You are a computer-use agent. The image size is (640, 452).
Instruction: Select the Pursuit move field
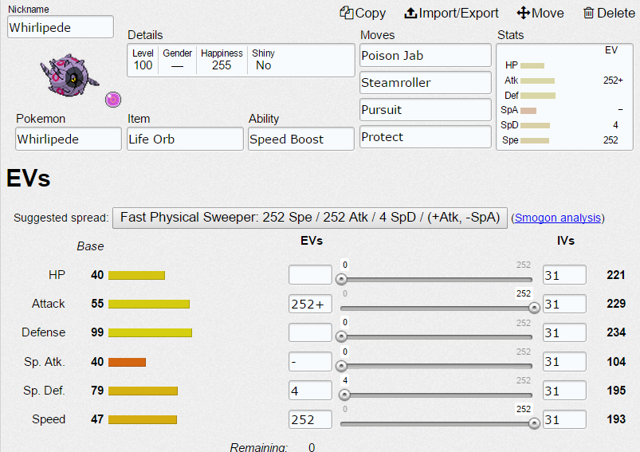tap(426, 109)
